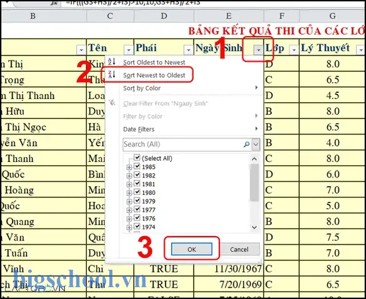Uncheck the 1979 checkbox

coord(137,201)
